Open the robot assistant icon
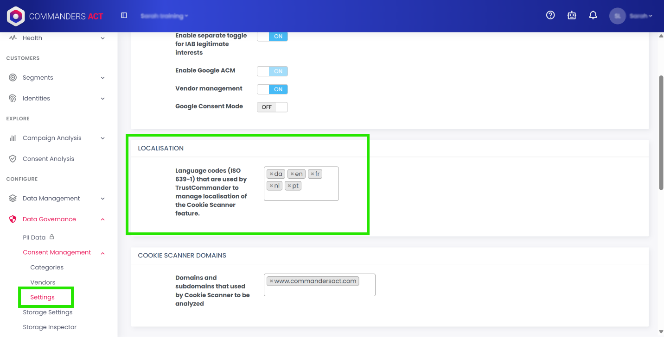The image size is (664, 337). tap(572, 15)
